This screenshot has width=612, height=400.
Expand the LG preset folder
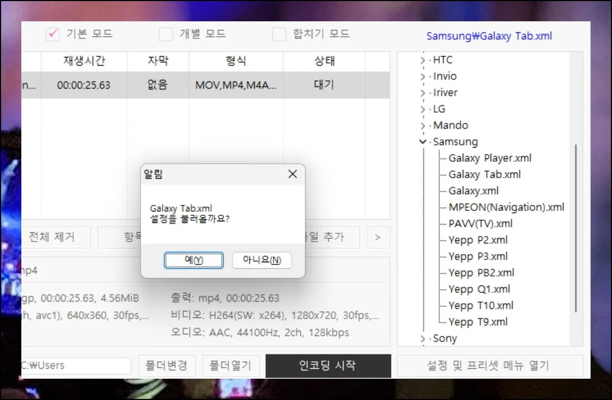click(423, 110)
